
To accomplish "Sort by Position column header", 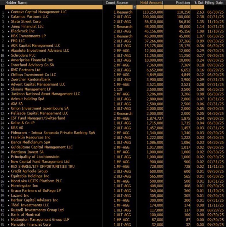I will 183,2.
